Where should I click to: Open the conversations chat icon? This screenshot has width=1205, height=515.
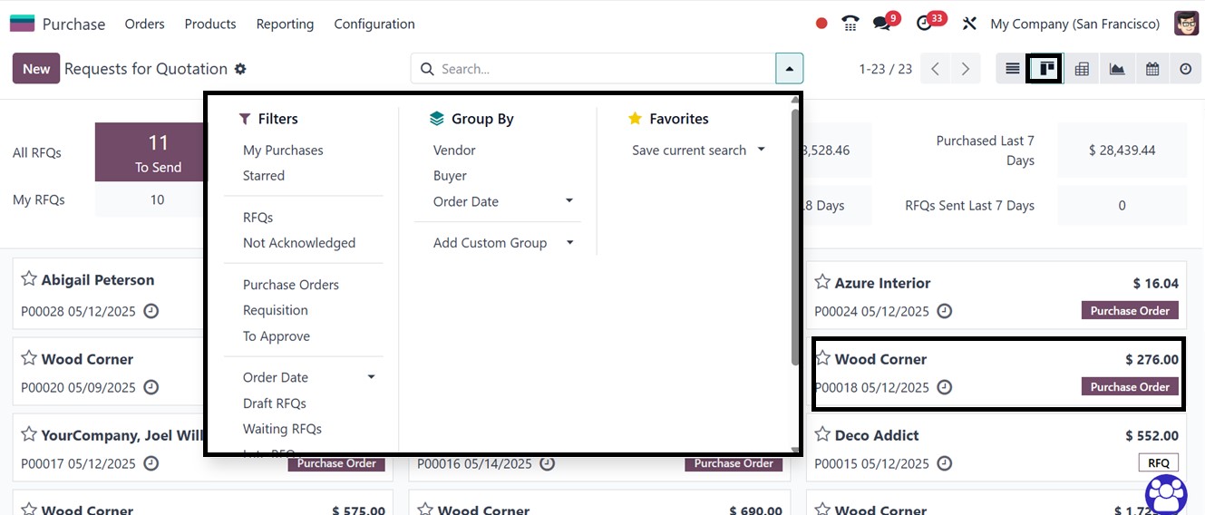click(881, 24)
